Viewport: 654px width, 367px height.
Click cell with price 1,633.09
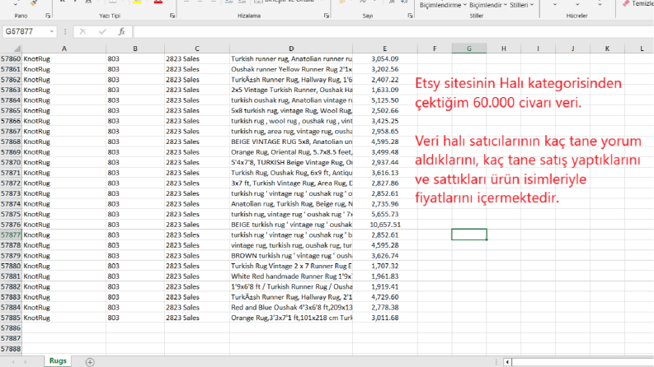click(x=385, y=90)
